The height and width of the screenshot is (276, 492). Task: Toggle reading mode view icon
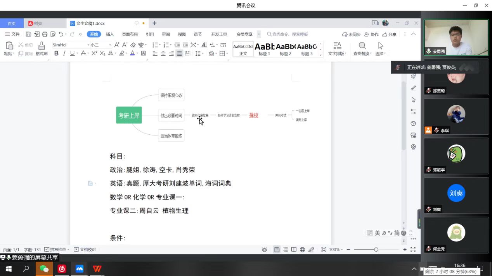[294, 250]
